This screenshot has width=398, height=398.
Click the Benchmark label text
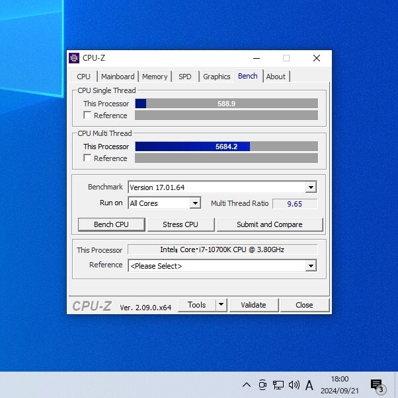click(x=105, y=187)
